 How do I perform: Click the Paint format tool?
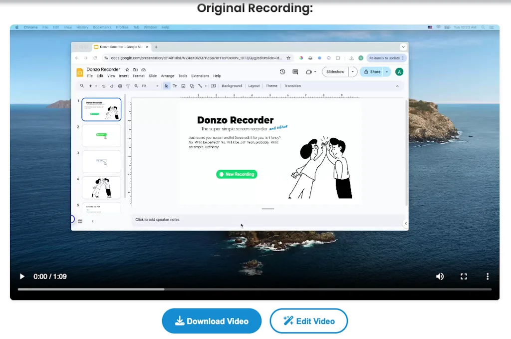(x=128, y=86)
